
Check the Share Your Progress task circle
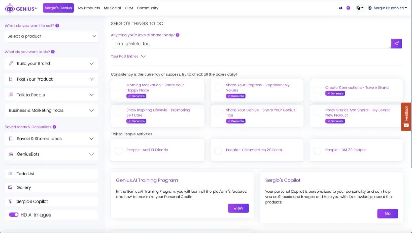(x=218, y=87)
